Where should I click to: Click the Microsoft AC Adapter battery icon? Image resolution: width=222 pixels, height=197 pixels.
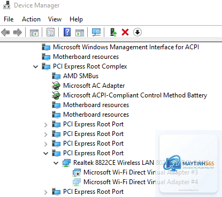(x=56, y=86)
